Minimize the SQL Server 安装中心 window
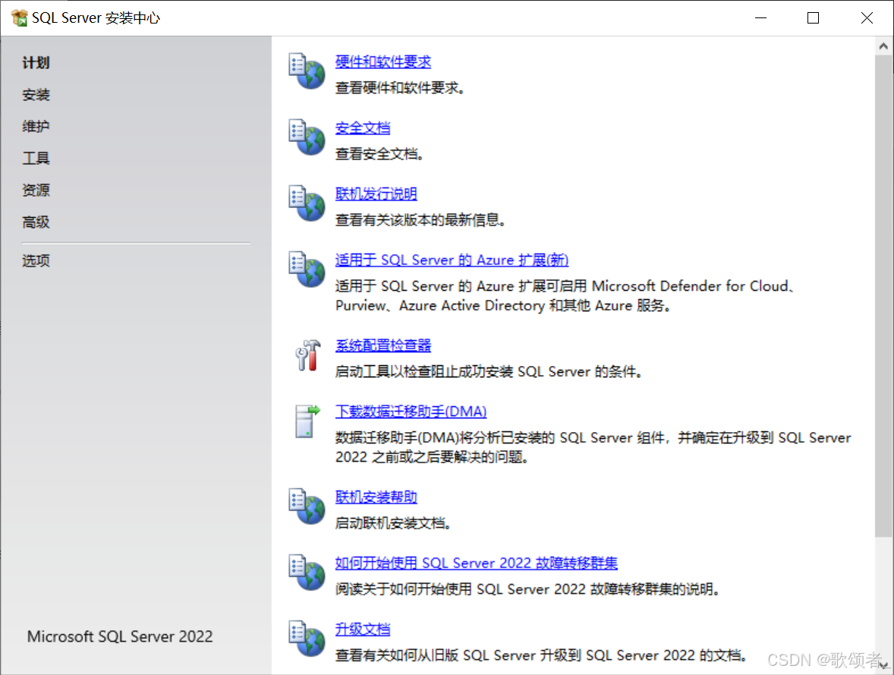The height and width of the screenshot is (675, 894). (x=760, y=17)
